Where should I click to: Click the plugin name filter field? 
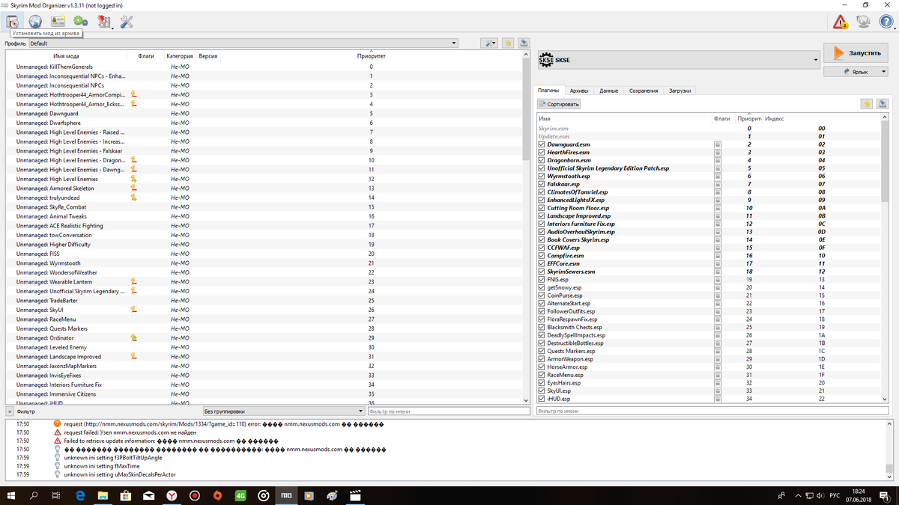pos(712,411)
